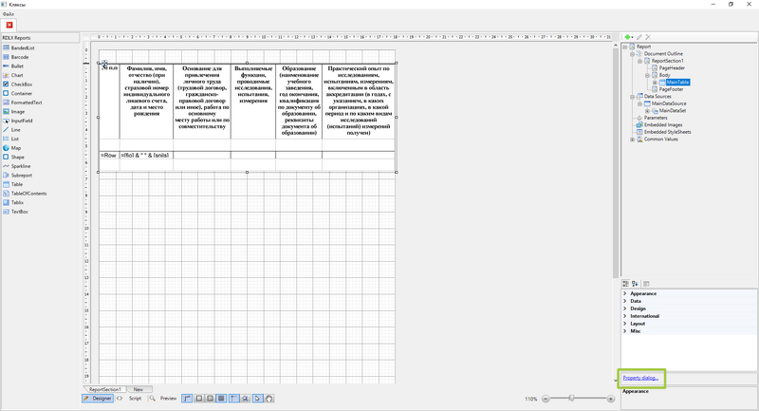Viewport: 759px width, 411px height.
Task: Switch to the Preview tab
Action: click(x=168, y=399)
